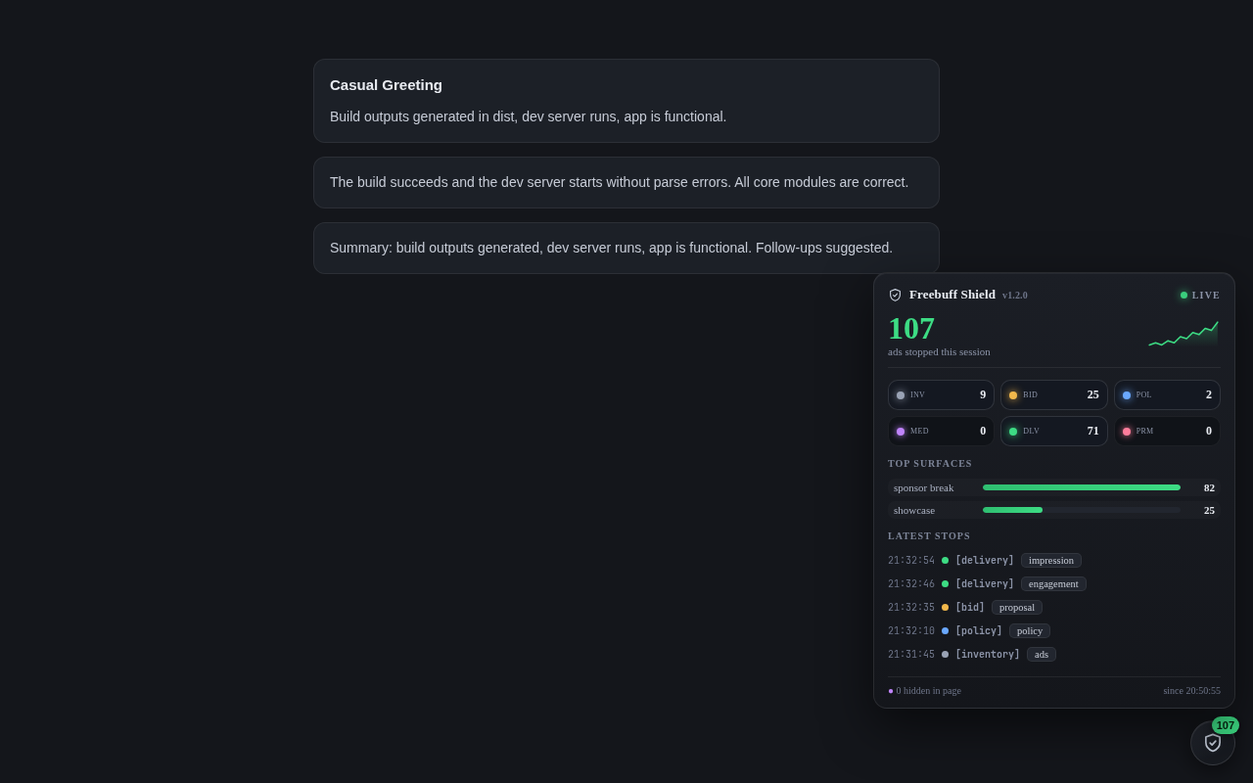Click the Freebuff Shield title
The width and height of the screenshot is (1253, 783).
pyautogui.click(x=952, y=295)
